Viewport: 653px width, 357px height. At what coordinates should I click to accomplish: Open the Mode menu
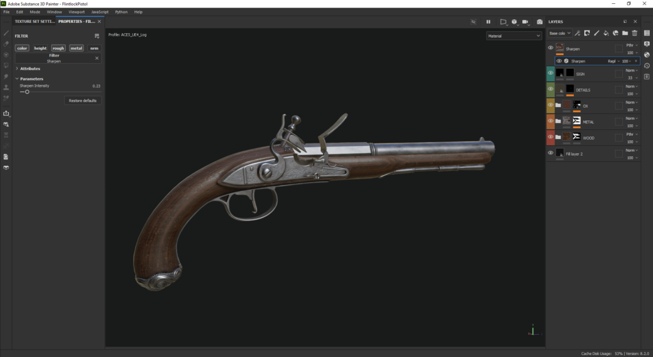[35, 12]
